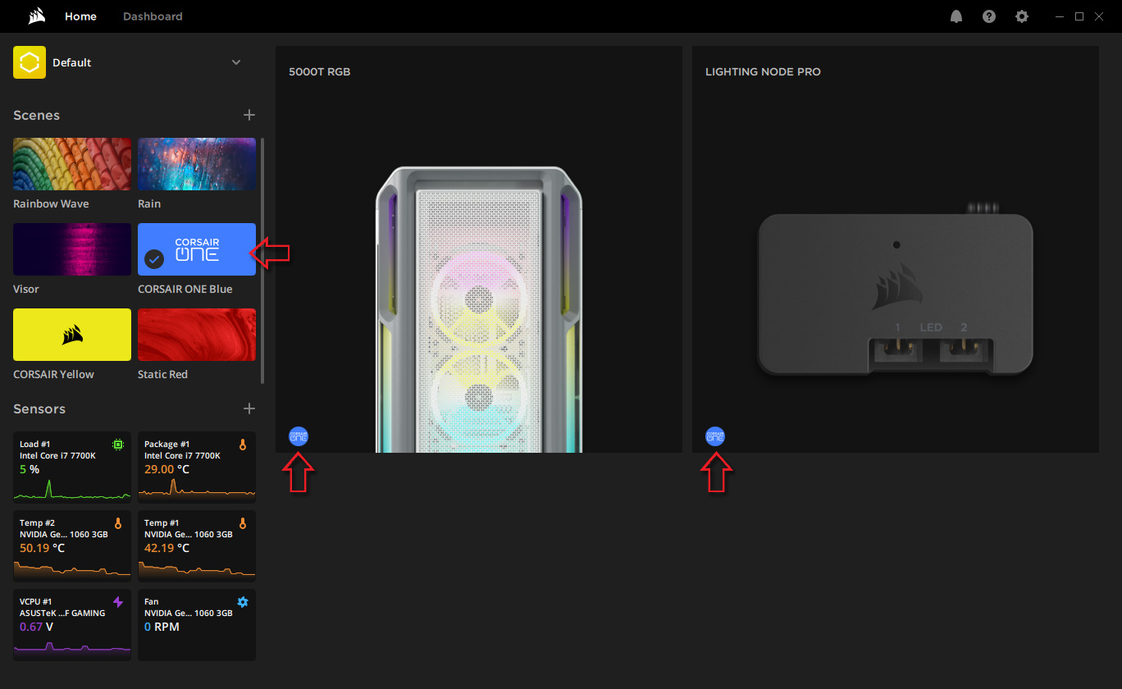Screen dimensions: 1122x689
Task: Open the help question mark icon
Action: point(989,16)
